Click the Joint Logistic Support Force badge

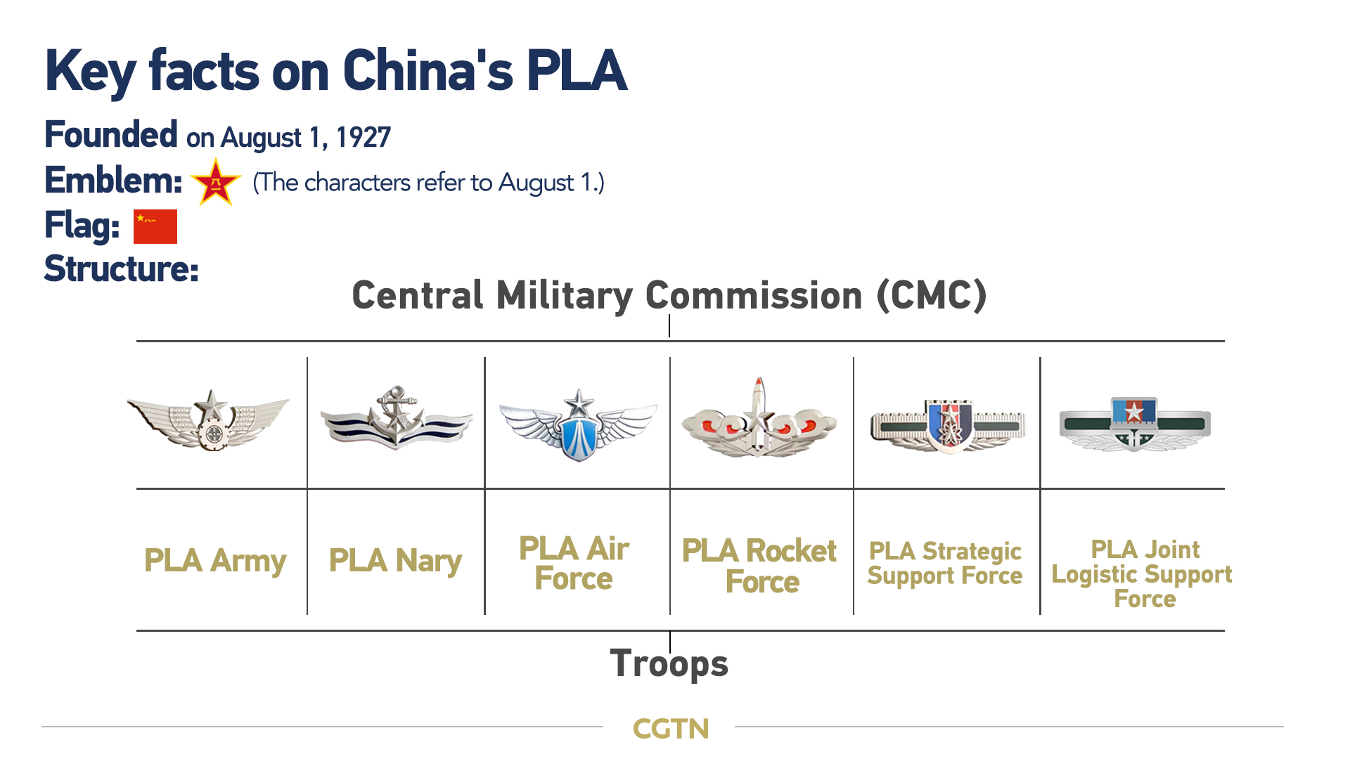(1134, 423)
